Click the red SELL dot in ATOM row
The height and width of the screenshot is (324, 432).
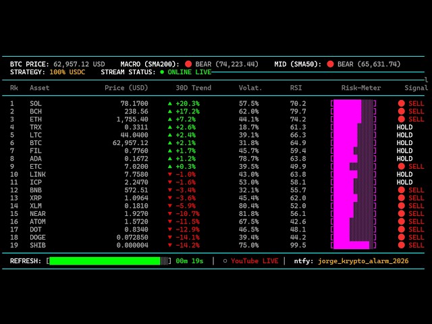(402, 221)
